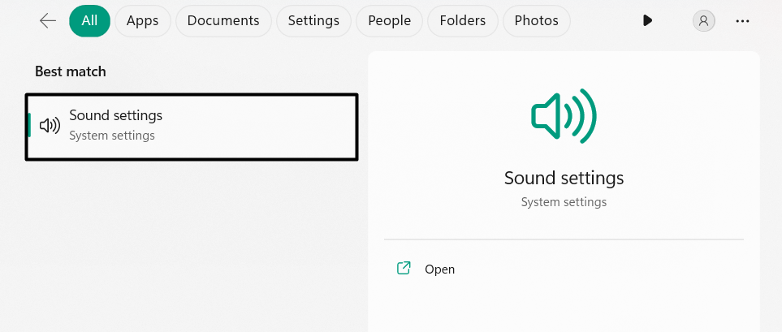Viewport: 782px width, 332px height.
Task: Click the large green speaker icon
Action: click(x=564, y=117)
